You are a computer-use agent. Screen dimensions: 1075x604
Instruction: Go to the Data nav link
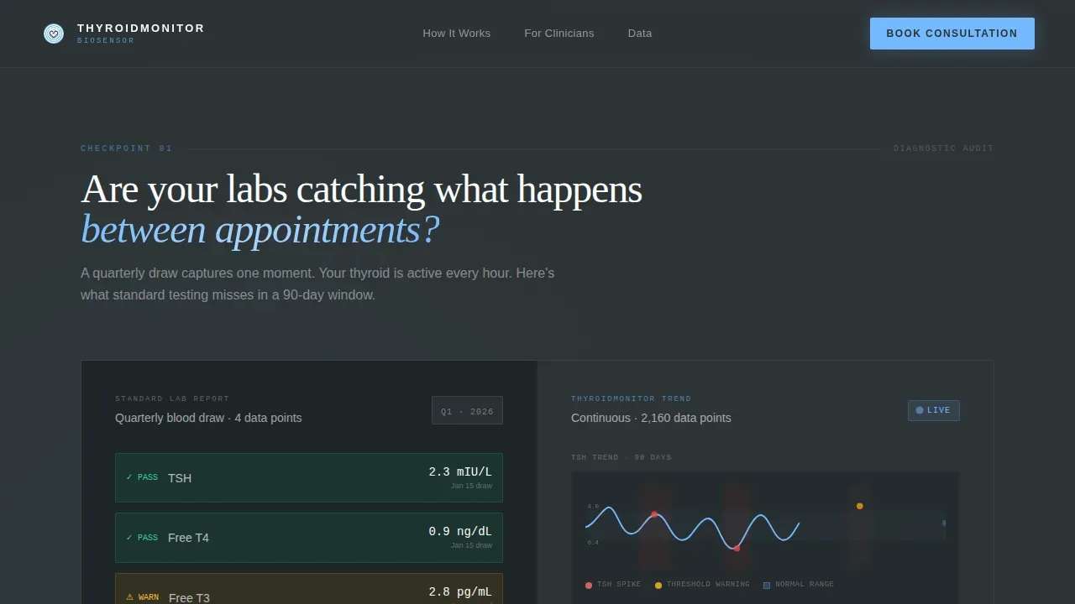pyautogui.click(x=640, y=34)
